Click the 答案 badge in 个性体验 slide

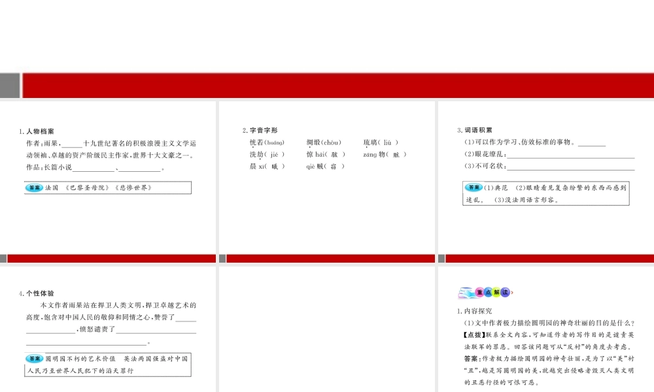point(34,359)
